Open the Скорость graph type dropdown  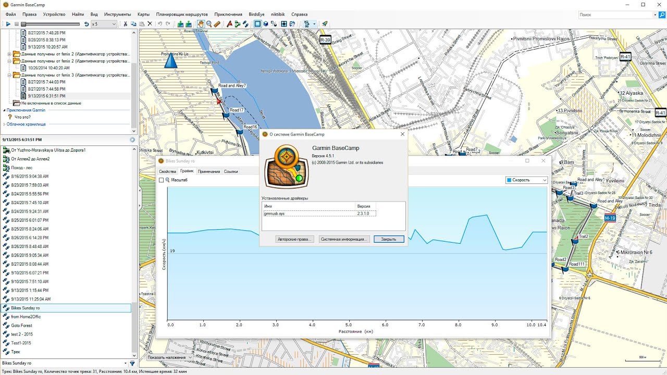pyautogui.click(x=527, y=180)
